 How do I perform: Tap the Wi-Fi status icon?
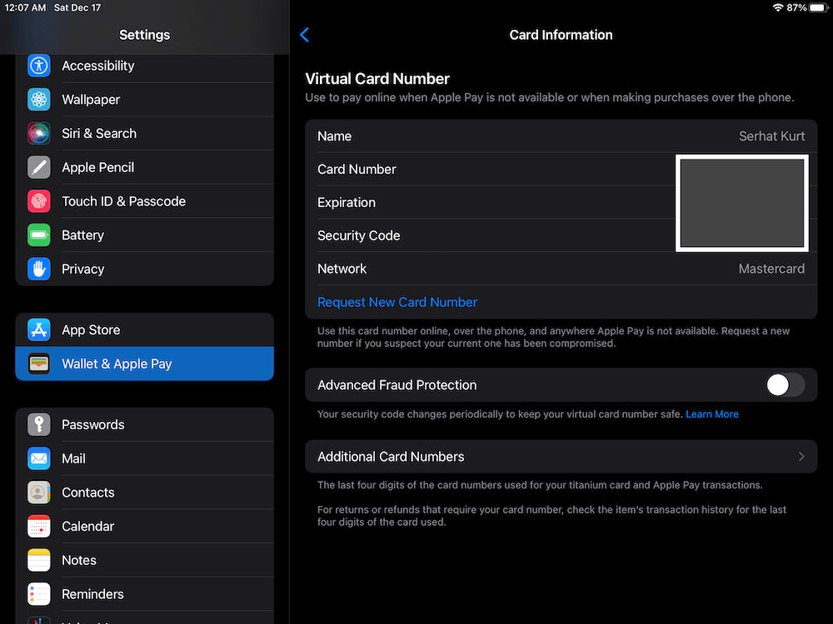[x=778, y=7]
